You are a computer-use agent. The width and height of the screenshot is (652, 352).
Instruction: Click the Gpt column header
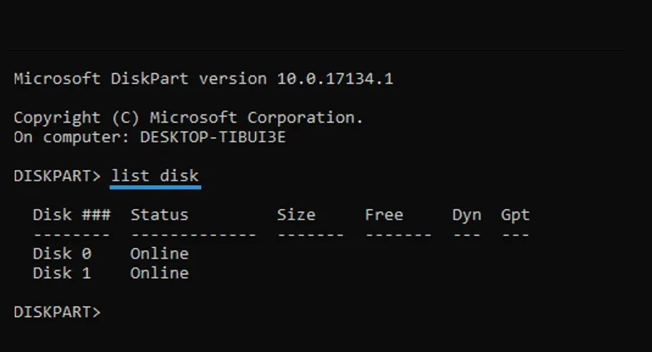click(x=515, y=215)
